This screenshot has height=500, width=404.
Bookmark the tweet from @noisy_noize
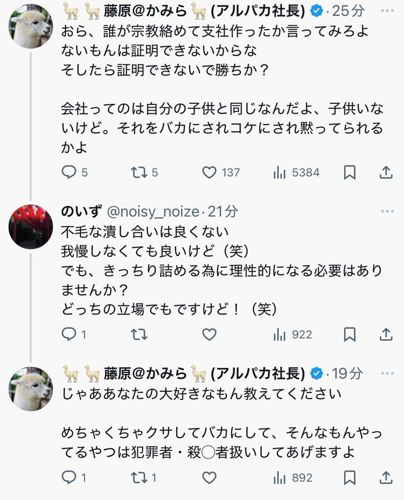(350, 334)
